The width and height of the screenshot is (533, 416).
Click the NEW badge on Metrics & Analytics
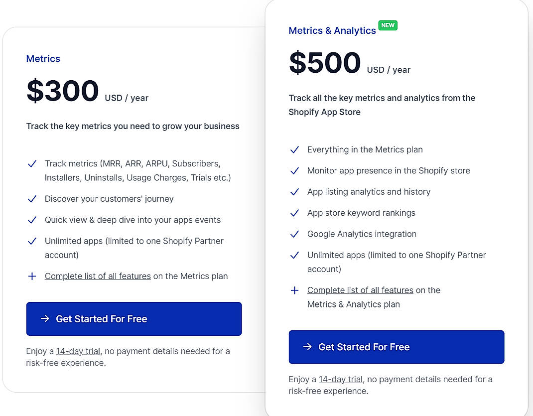click(x=388, y=25)
